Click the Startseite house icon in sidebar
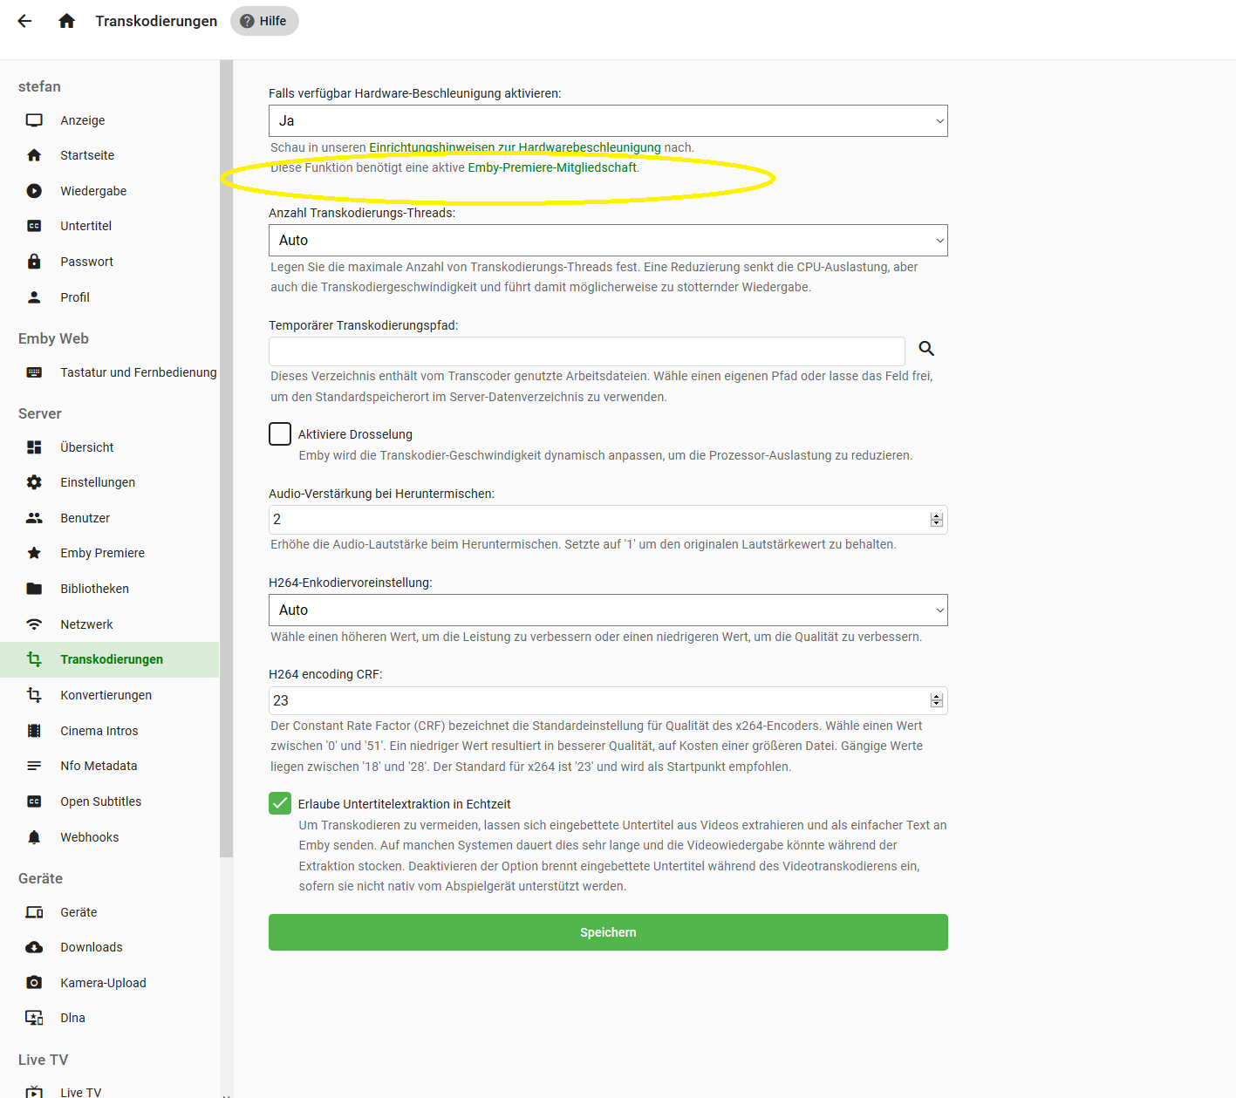Screen dimensions: 1236x1098 coord(34,155)
